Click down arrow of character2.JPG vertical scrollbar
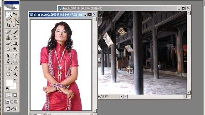Screen dimensions: 205x115 pos(95,111)
